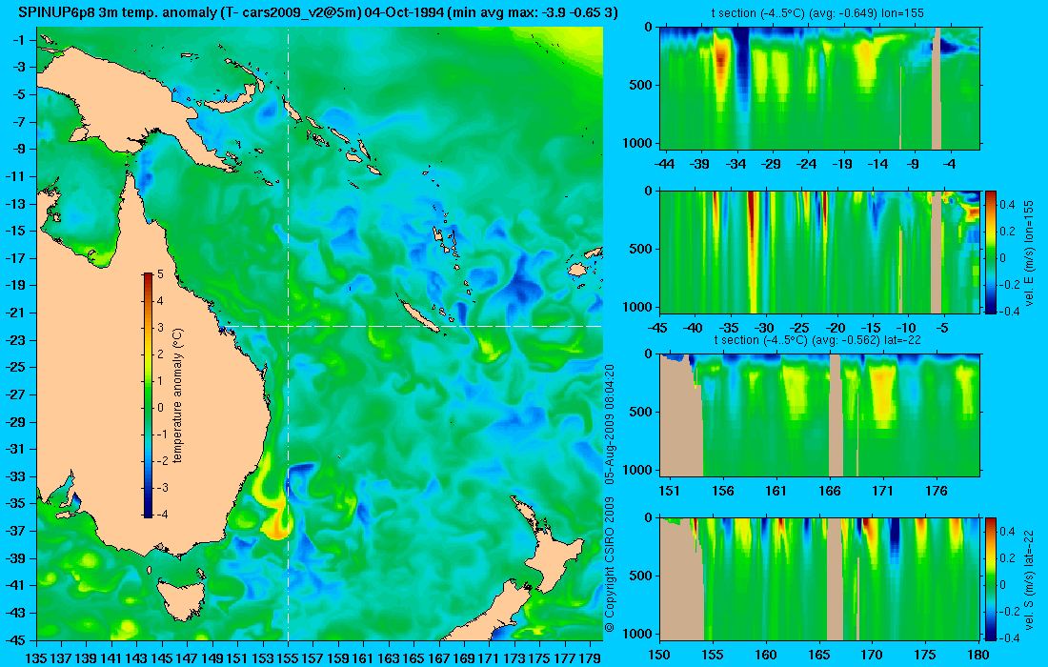Click the vel. S colorbar beside lat=-22 section

990,578
